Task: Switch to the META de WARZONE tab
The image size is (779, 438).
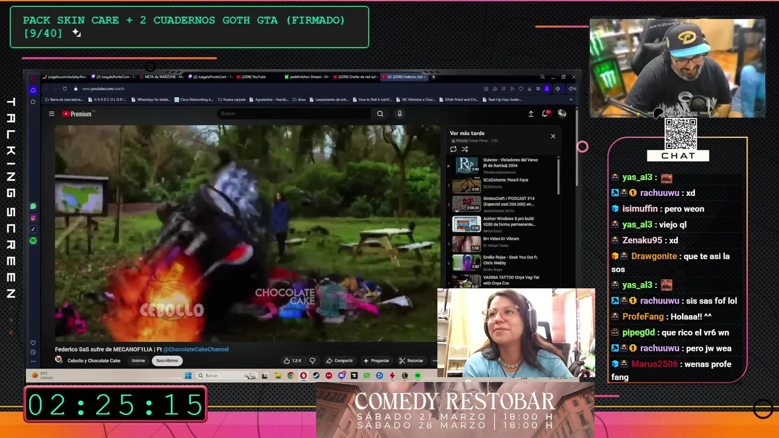Action: [162, 77]
